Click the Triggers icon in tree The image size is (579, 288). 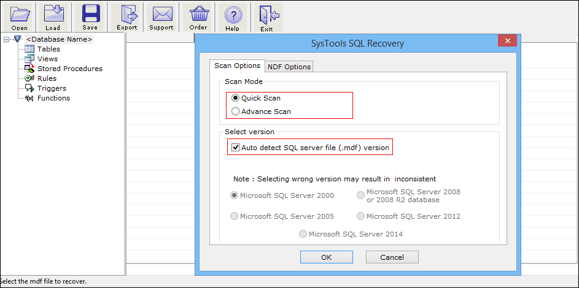coord(29,88)
